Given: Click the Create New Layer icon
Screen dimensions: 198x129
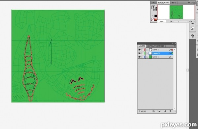Looking at the screenshot, I should pos(165,111).
